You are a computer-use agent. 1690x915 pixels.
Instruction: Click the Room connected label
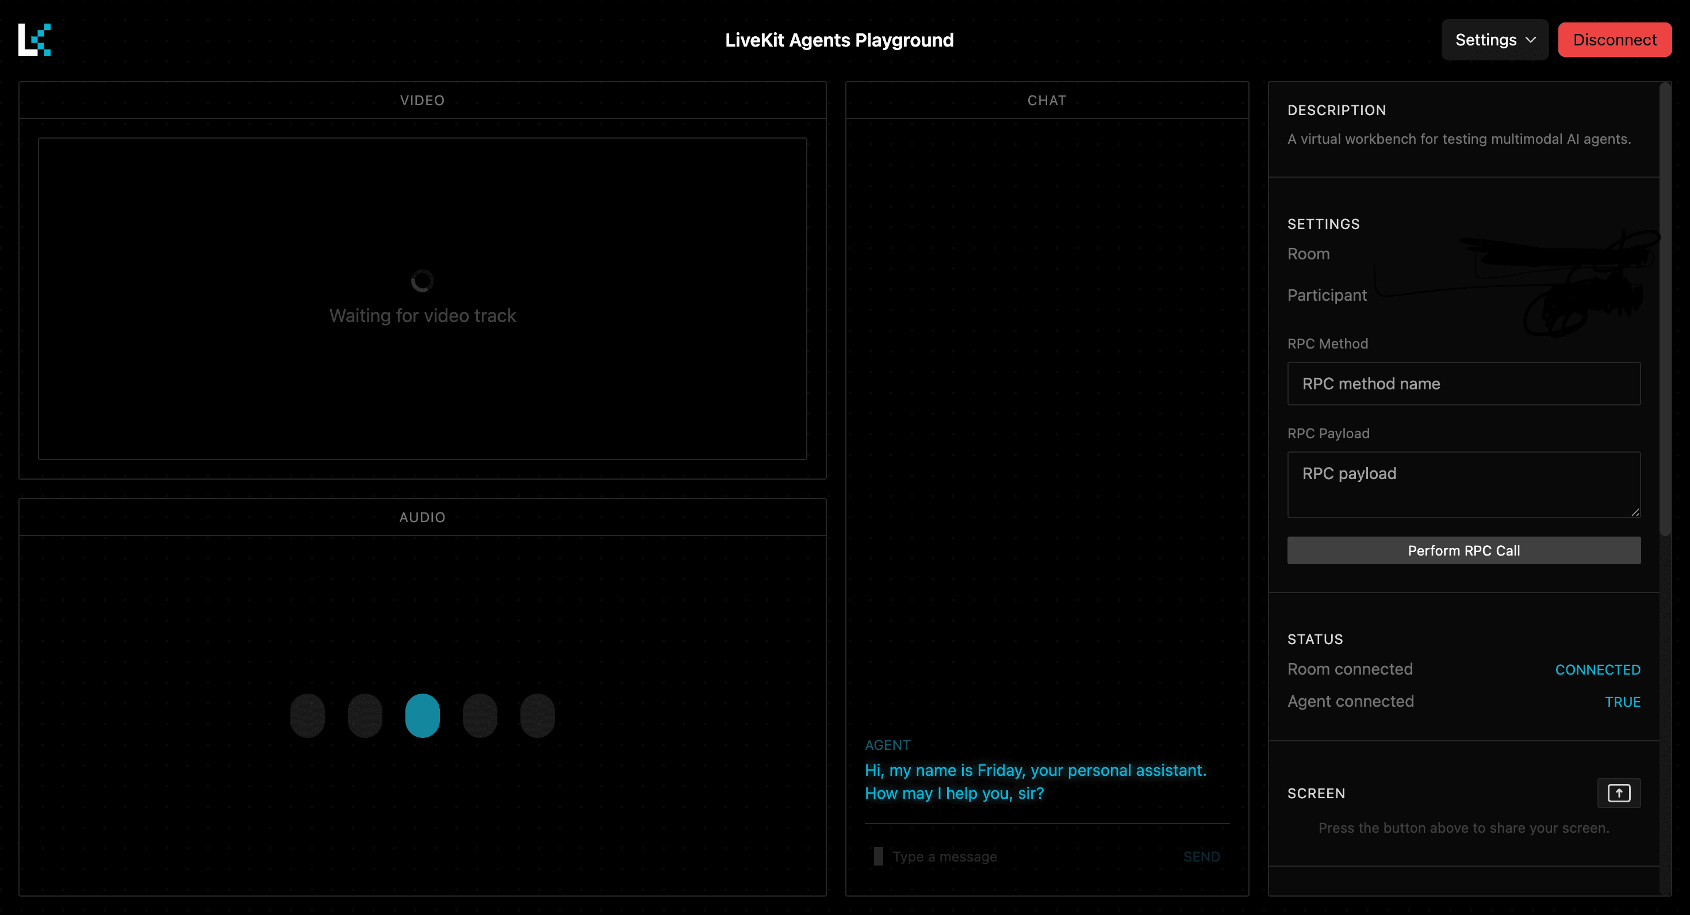(x=1350, y=669)
